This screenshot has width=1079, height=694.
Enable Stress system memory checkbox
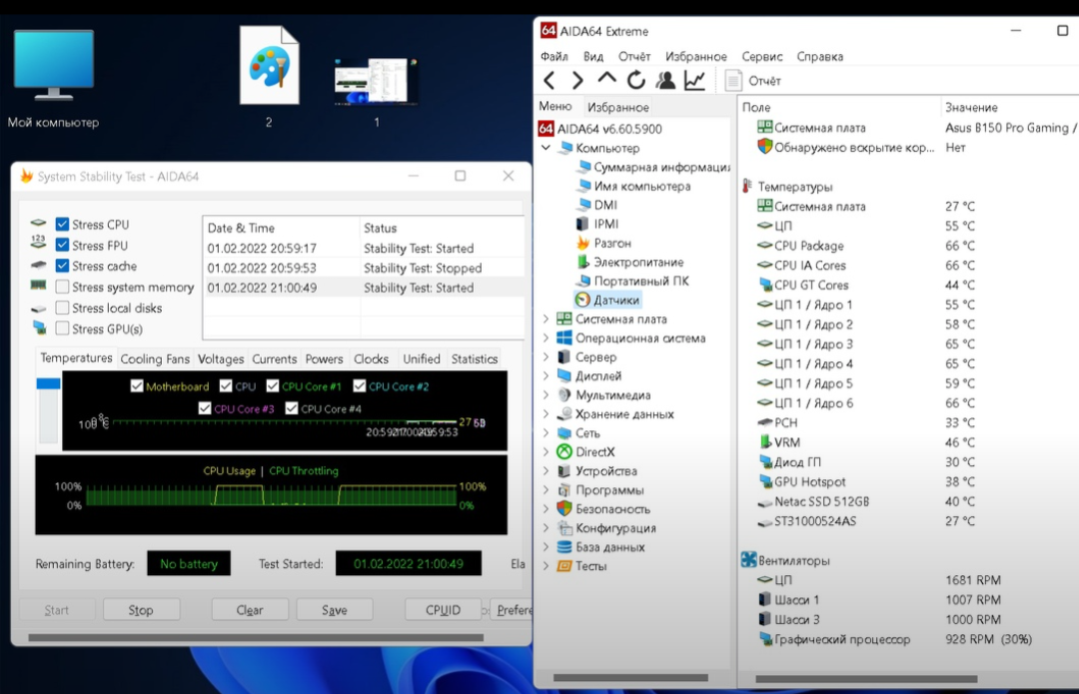62,287
